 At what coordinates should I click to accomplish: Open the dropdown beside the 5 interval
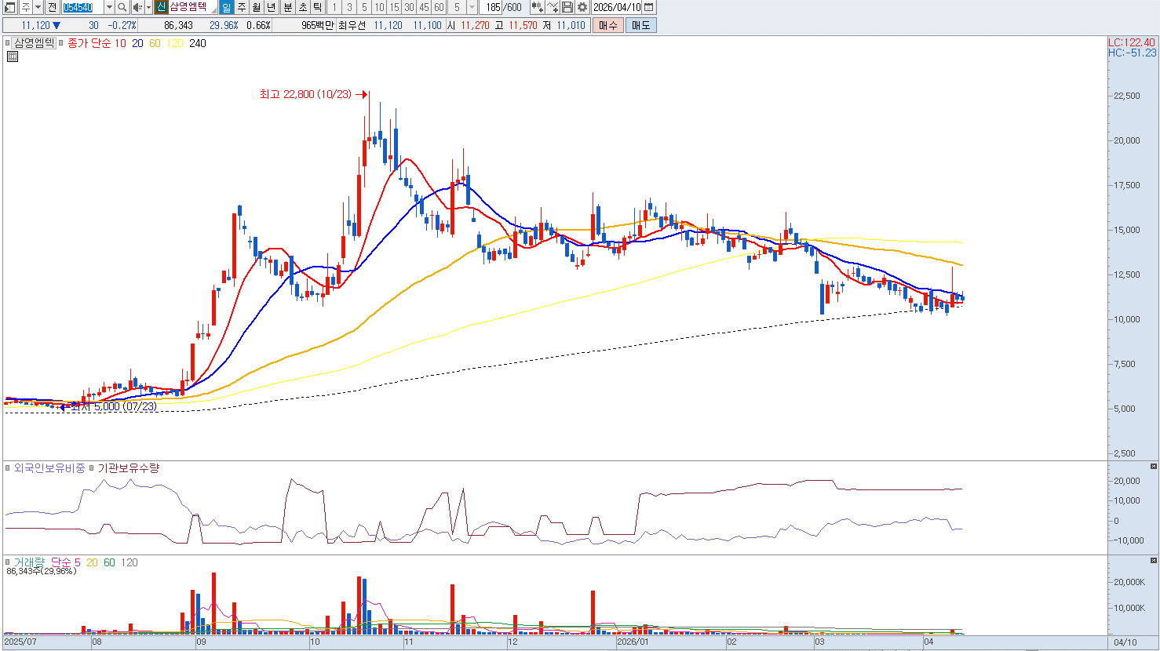[x=472, y=7]
